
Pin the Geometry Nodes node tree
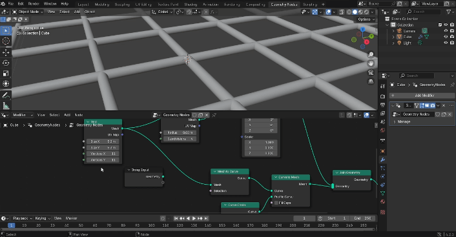coord(214,115)
